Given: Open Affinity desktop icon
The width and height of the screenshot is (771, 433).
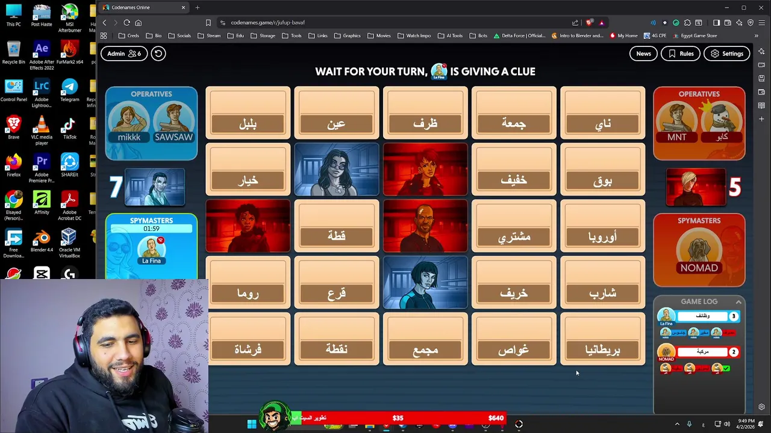Looking at the screenshot, I should 42,203.
